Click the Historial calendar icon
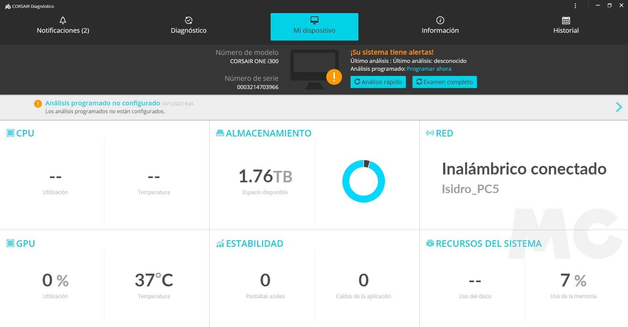 tap(566, 20)
